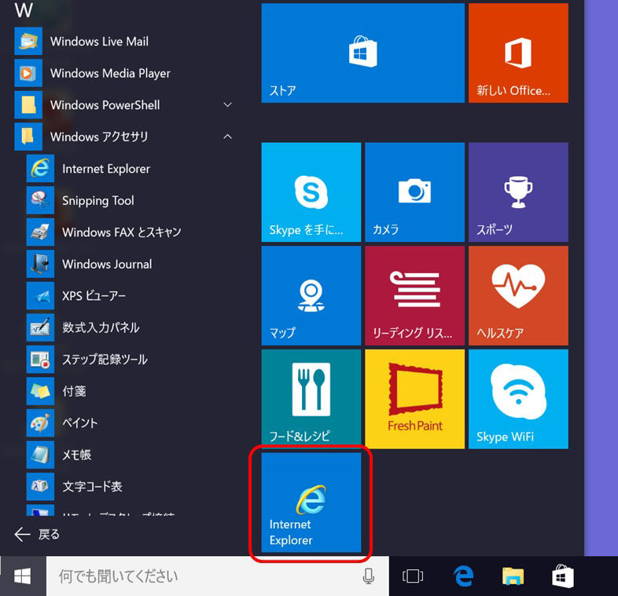
Task: Click the 何でも聞いてください search box
Action: [x=218, y=576]
